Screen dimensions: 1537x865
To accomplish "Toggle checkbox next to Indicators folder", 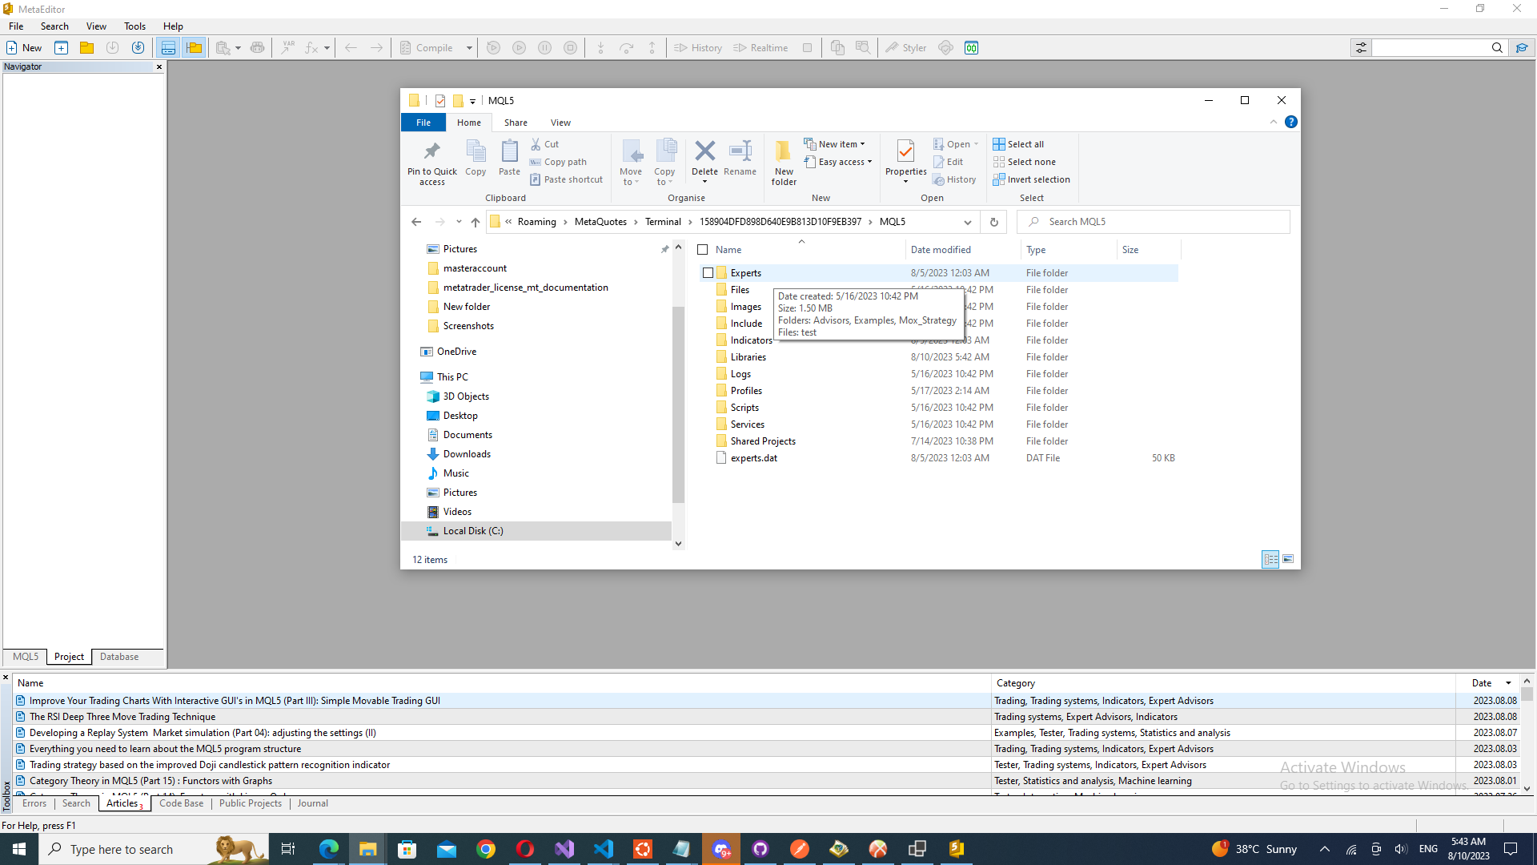I will coord(708,340).
